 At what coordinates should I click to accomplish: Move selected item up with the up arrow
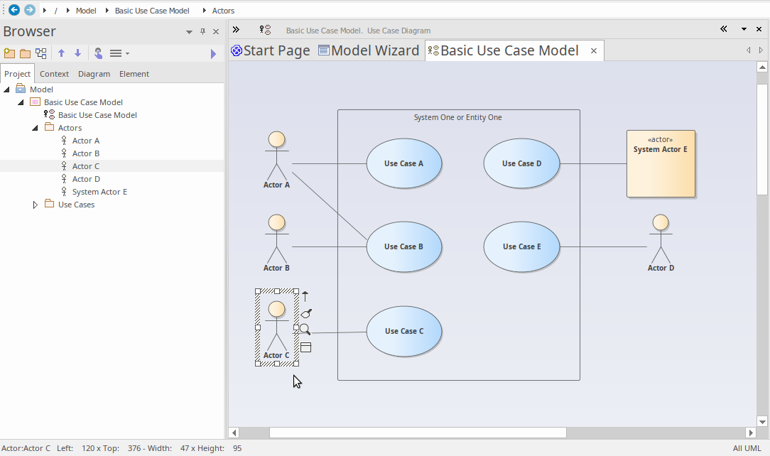[x=61, y=53]
